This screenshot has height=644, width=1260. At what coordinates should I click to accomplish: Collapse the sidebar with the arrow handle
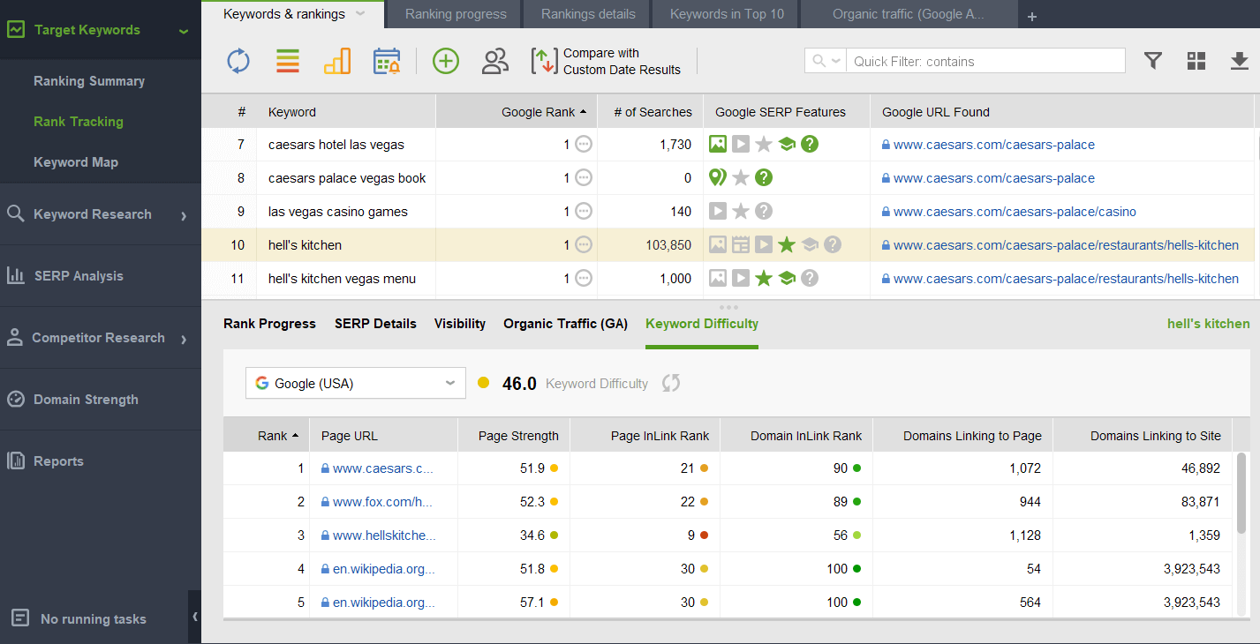[195, 617]
